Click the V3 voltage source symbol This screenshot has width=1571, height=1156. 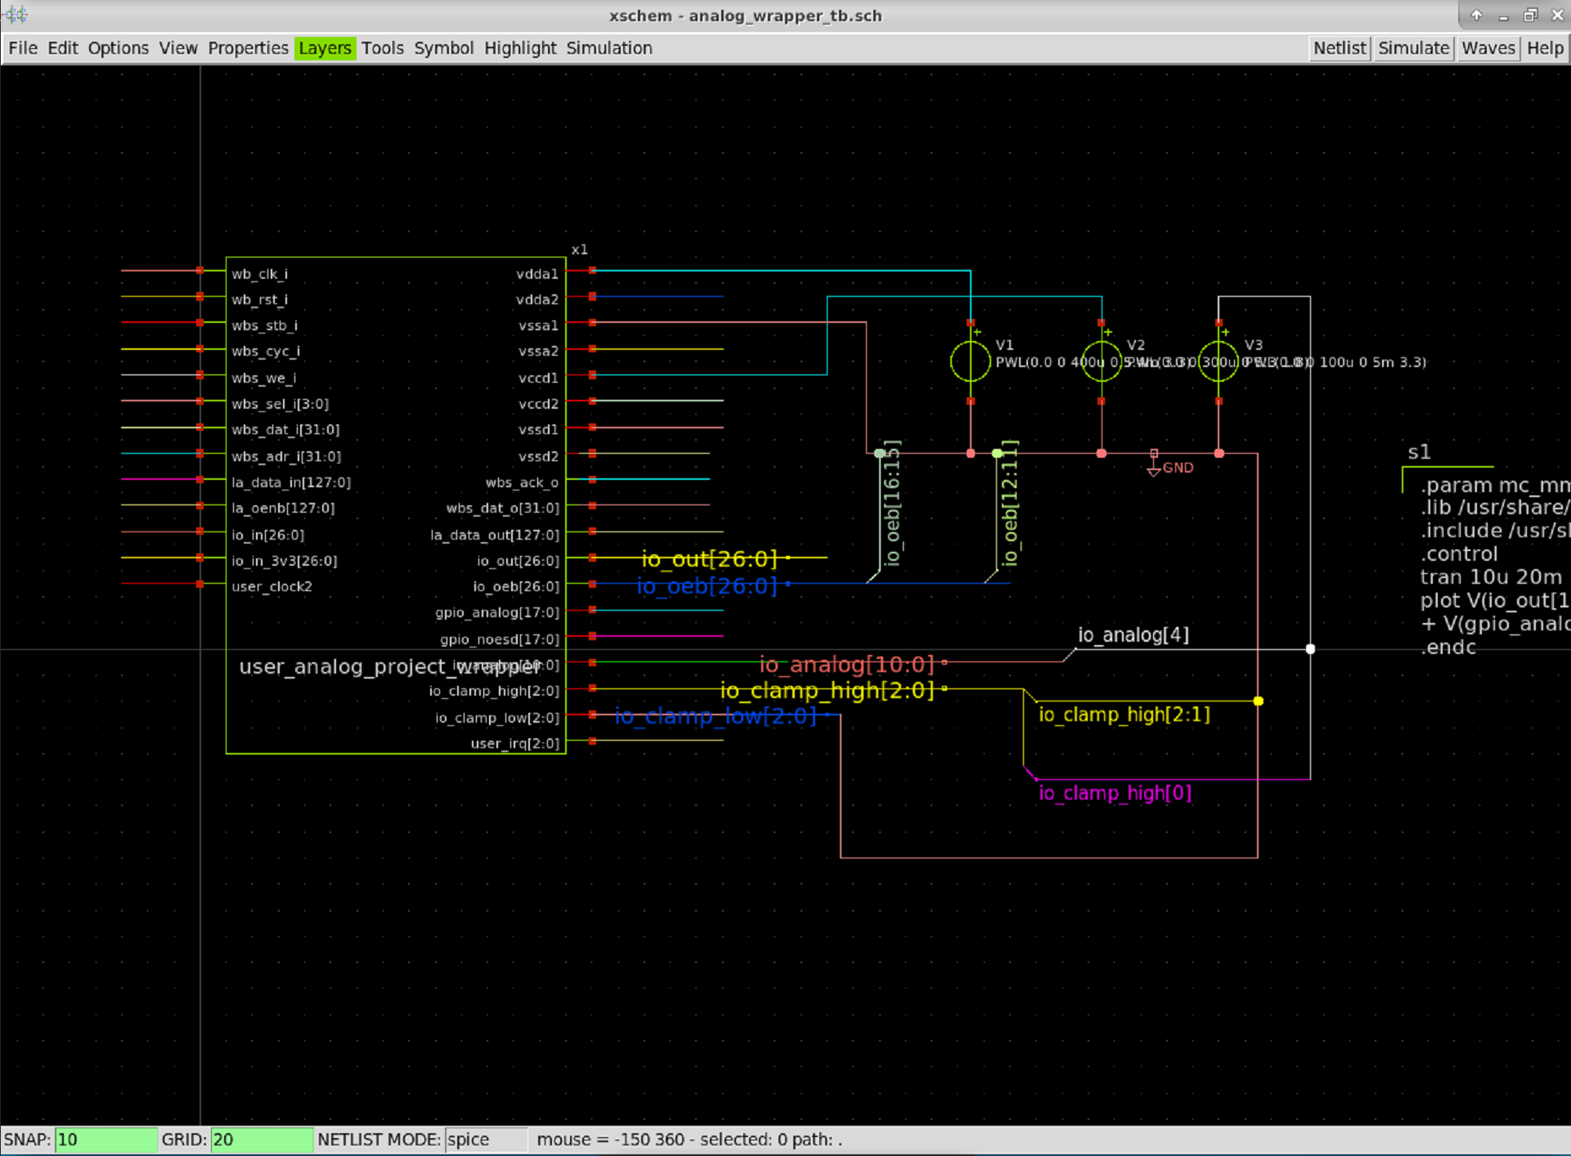pyautogui.click(x=1218, y=361)
